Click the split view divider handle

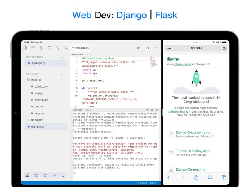coord(162,113)
